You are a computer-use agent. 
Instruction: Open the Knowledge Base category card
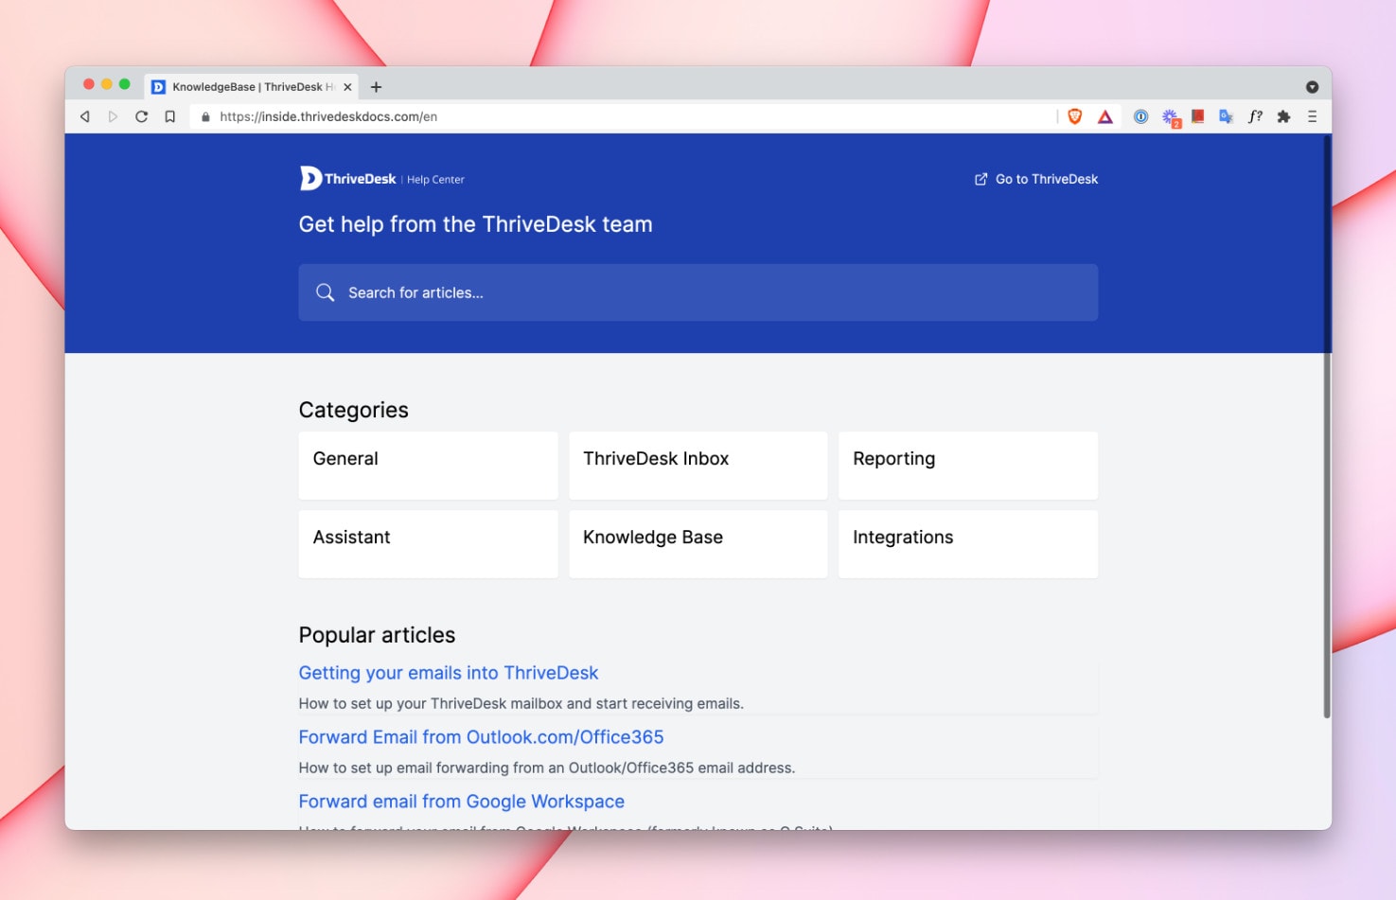[698, 544]
